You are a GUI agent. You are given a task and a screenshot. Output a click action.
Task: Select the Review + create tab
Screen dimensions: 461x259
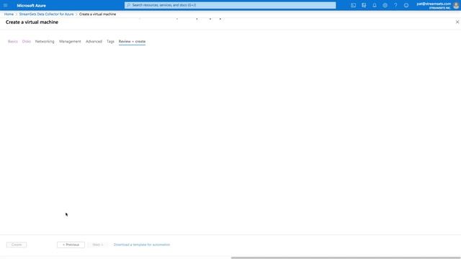(132, 42)
